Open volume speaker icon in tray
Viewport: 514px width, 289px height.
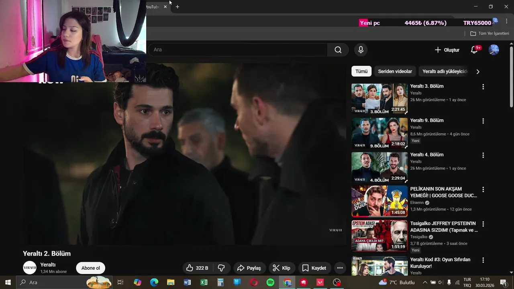click(441, 282)
